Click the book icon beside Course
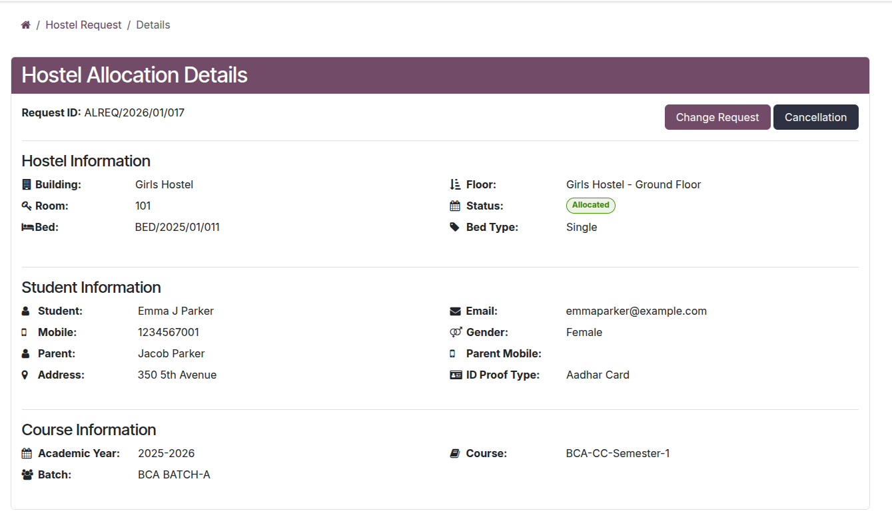 click(x=455, y=454)
